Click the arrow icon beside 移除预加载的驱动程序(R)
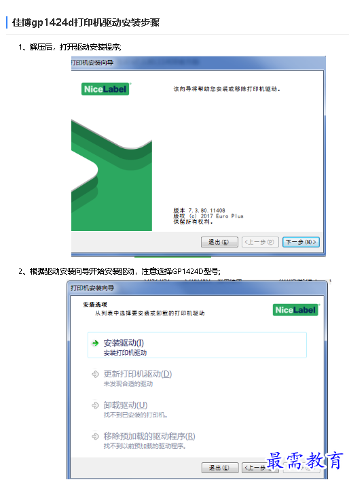Screen dimensions: 349x482 click(96, 436)
